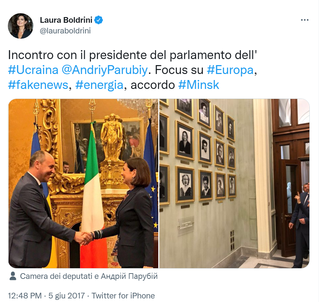Click Laura Boldrini's profile avatar
Screen dimensions: 319x302
tap(21, 26)
